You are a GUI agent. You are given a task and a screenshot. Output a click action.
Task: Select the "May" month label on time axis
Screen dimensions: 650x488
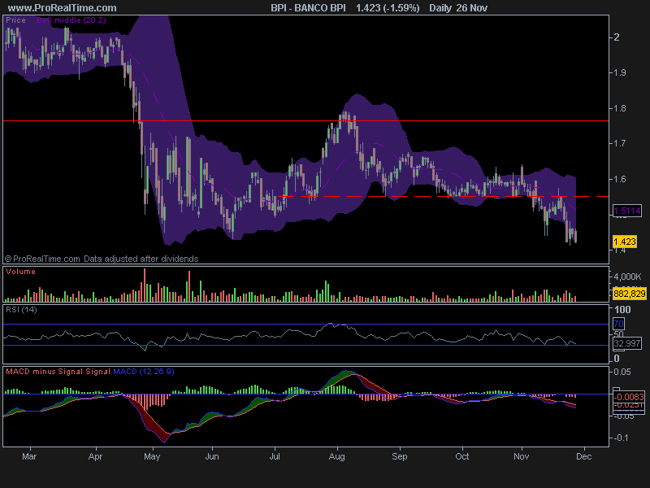pyautogui.click(x=152, y=456)
